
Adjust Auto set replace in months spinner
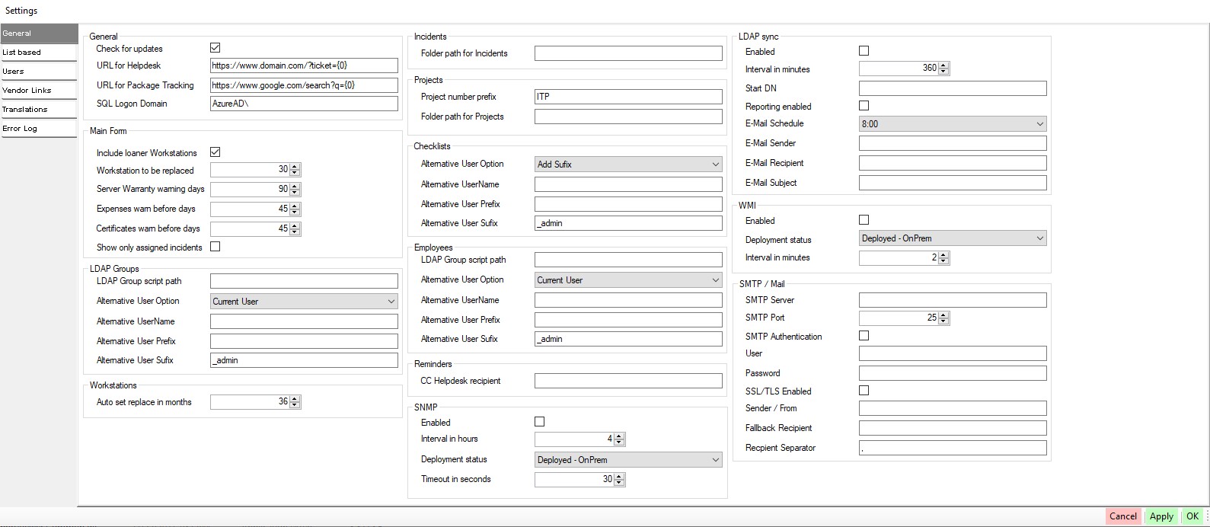tap(256, 401)
